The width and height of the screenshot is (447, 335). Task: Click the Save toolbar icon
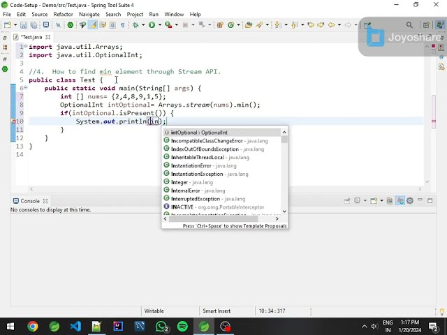[x=23, y=25]
